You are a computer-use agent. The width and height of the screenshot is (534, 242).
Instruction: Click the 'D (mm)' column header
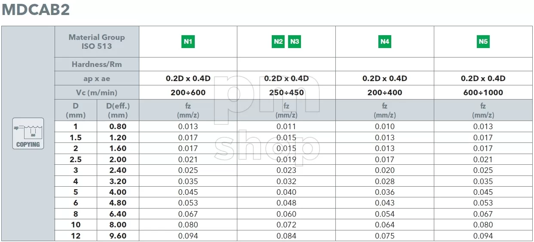coord(76,110)
